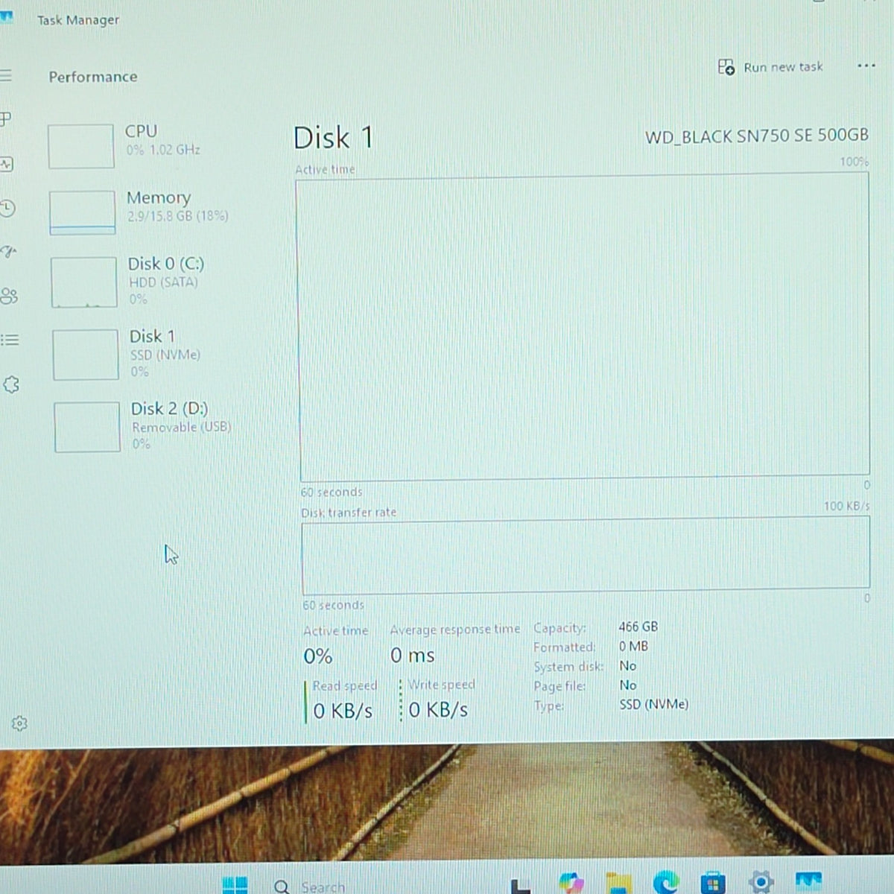The width and height of the screenshot is (894, 894).
Task: Open the hamburger navigation menu
Action: pyautogui.click(x=5, y=75)
